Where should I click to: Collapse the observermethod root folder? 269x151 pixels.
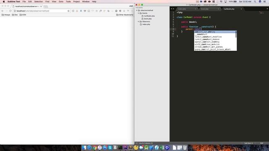pyautogui.click(x=137, y=10)
